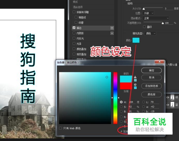179x141 pixels.
Task: Toggle visibility of the 绿 channel
Action: [x=168, y=97]
